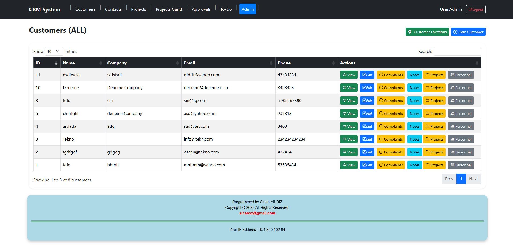513x245 pixels.
Task: Sort table by Actions column
Action: (x=409, y=63)
